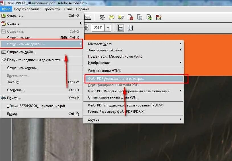Choose Выход to quit Acrobat

pos(42,114)
